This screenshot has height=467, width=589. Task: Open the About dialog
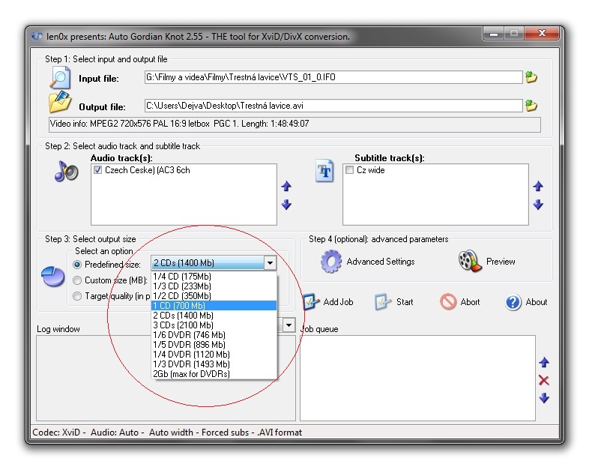[526, 301]
